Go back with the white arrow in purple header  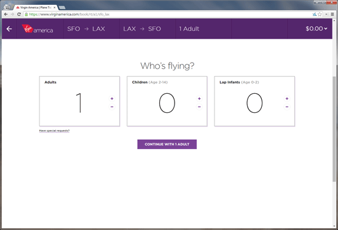[9, 29]
